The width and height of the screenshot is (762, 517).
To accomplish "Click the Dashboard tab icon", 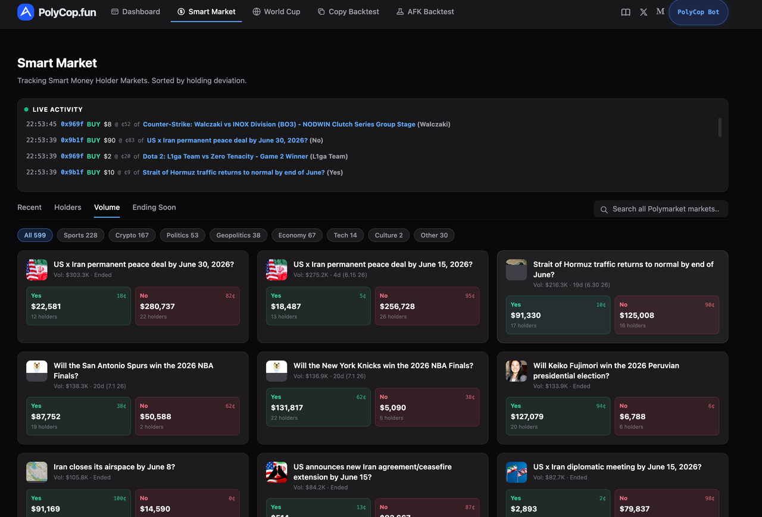I will pyautogui.click(x=115, y=11).
